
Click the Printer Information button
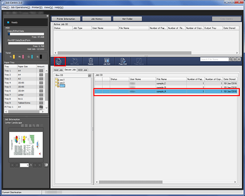tap(66, 19)
